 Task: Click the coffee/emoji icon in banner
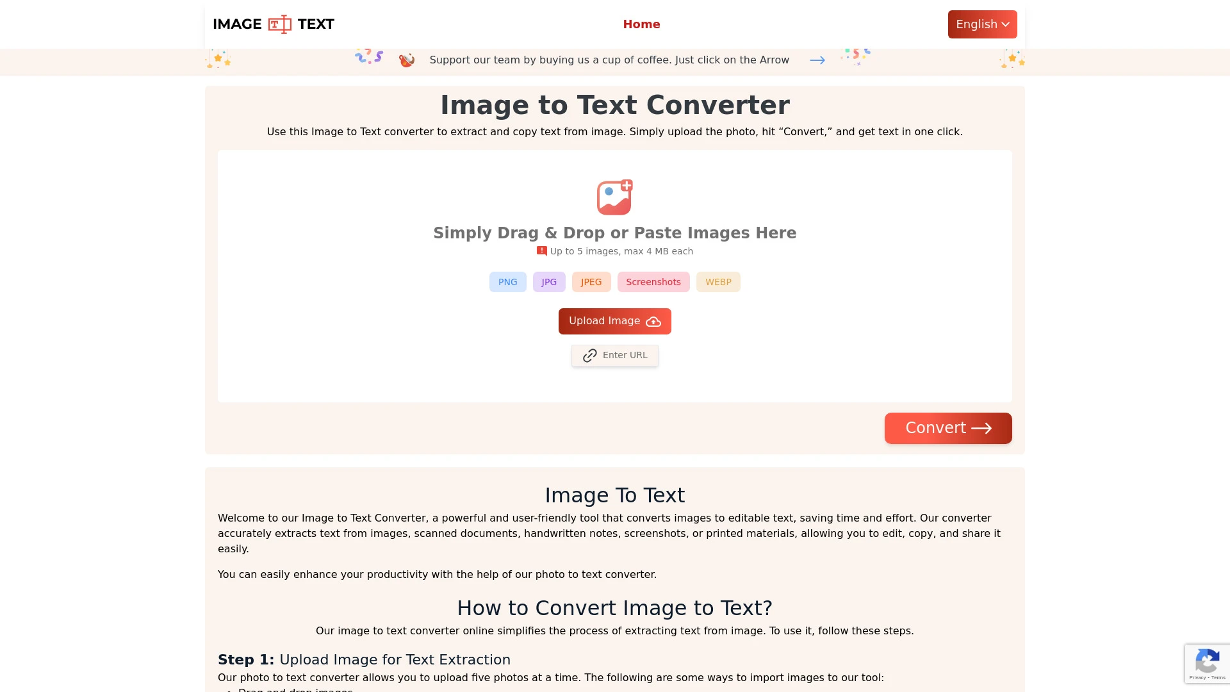coord(407,60)
